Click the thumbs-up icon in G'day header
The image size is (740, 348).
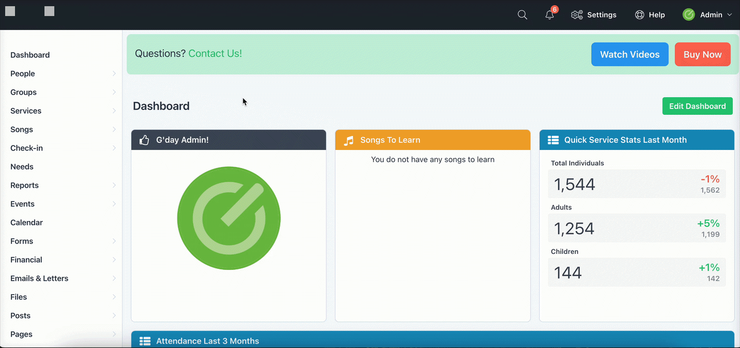point(144,140)
